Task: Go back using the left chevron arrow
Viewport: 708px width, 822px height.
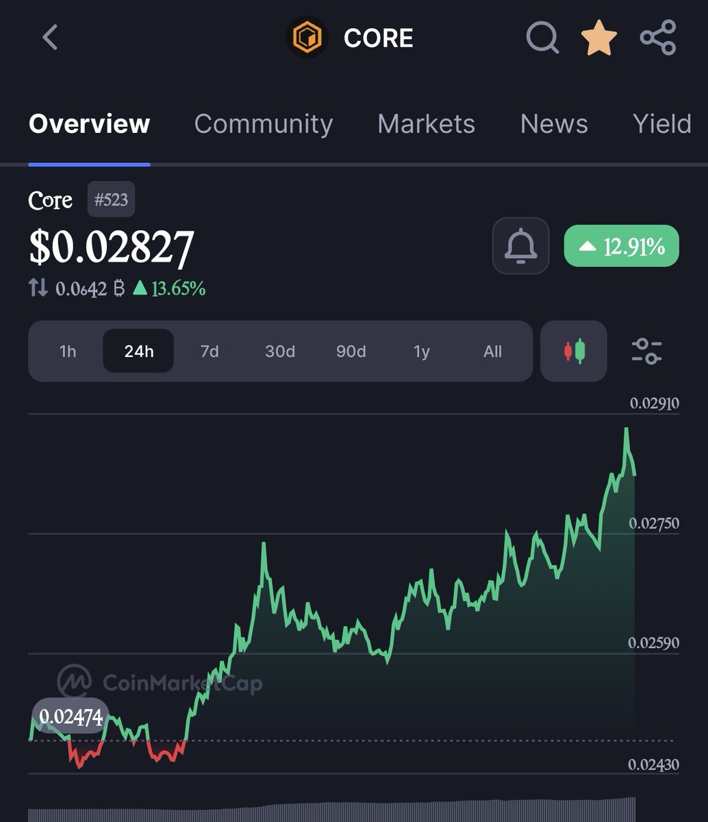Action: tap(50, 38)
